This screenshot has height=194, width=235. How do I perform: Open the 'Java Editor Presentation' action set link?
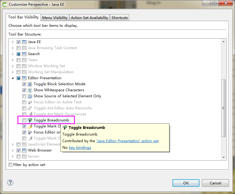127,141
